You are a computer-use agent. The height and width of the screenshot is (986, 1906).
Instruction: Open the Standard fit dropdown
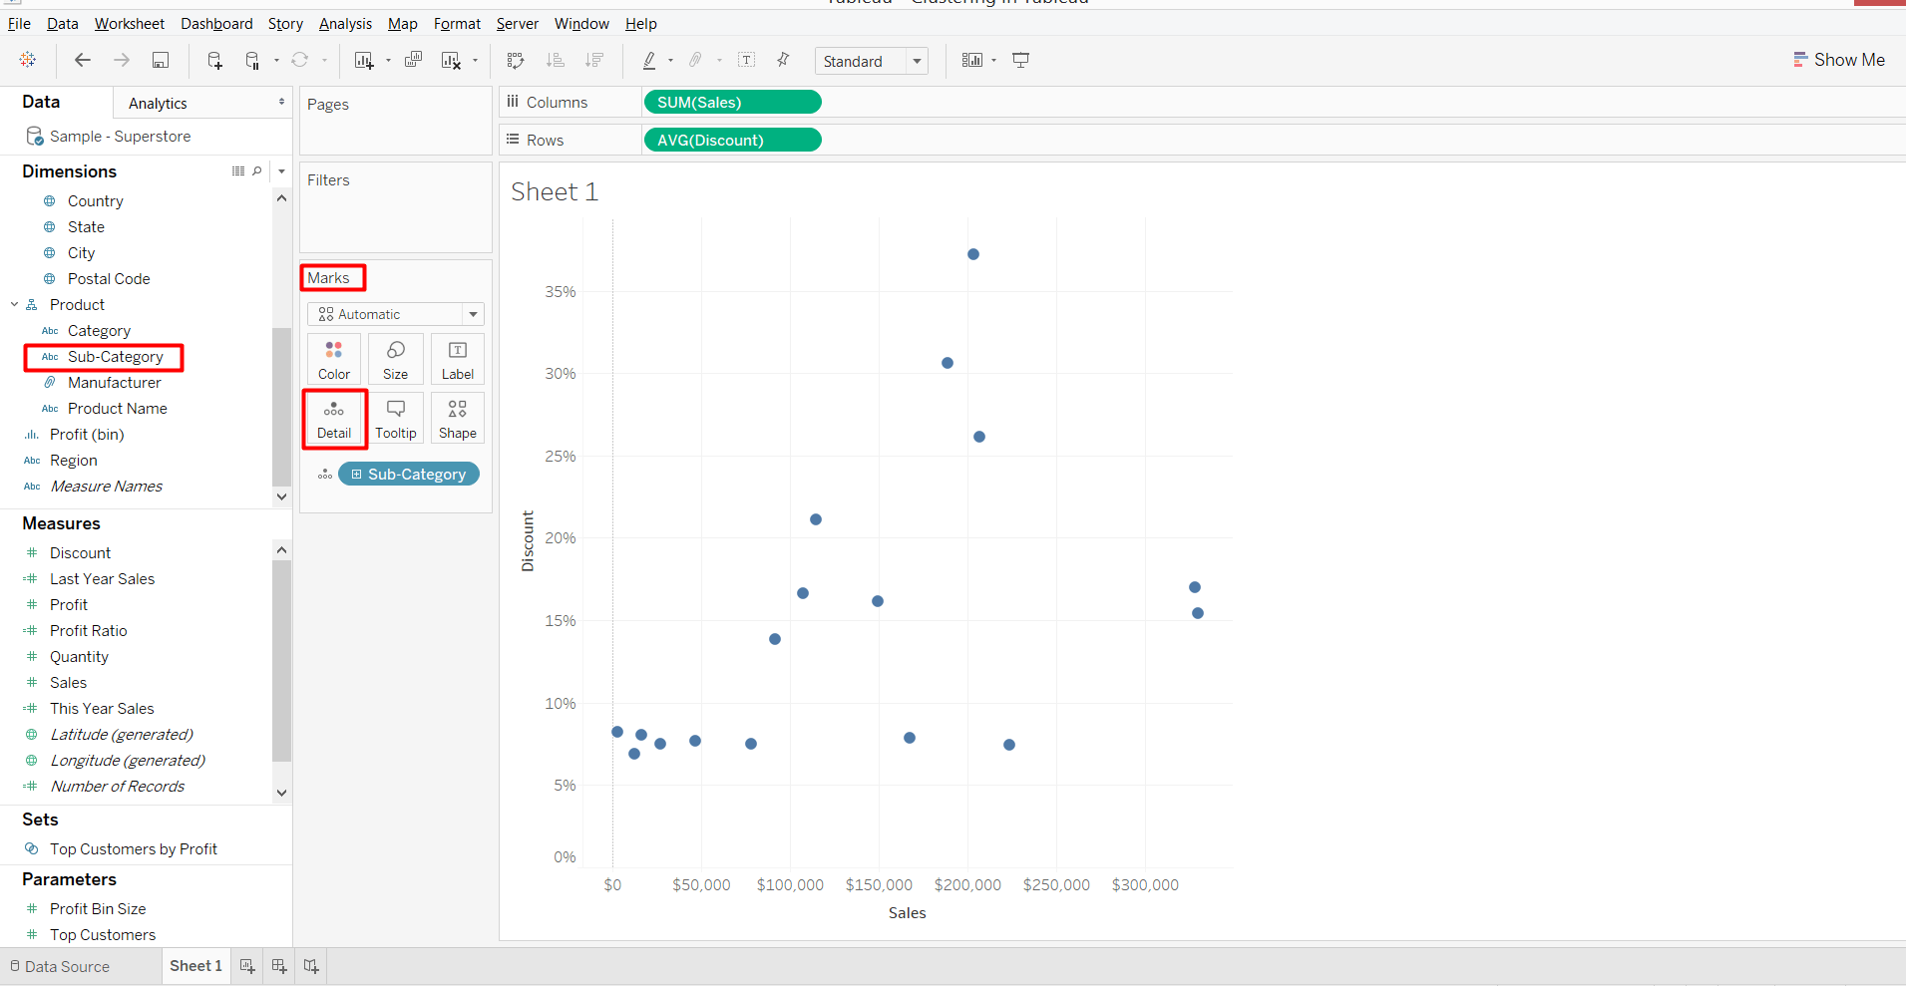pos(917,60)
